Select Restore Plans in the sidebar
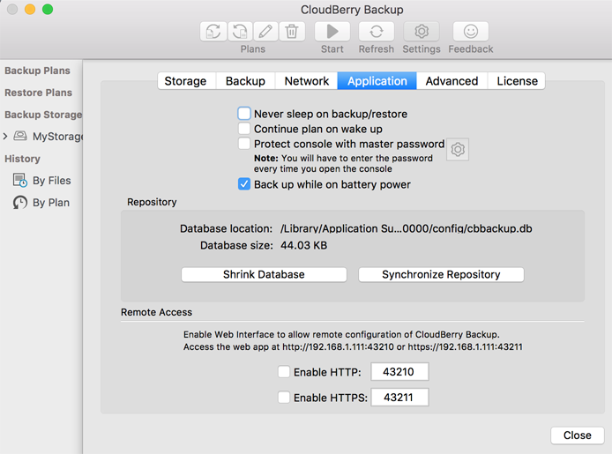Image resolution: width=612 pixels, height=454 pixels. coord(38,93)
